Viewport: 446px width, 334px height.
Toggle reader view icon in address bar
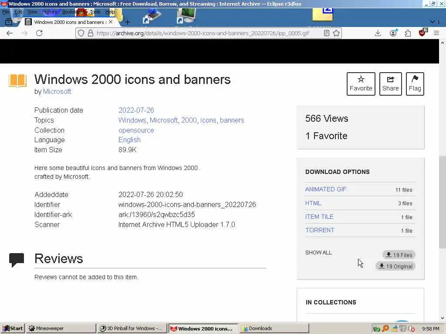327,33
